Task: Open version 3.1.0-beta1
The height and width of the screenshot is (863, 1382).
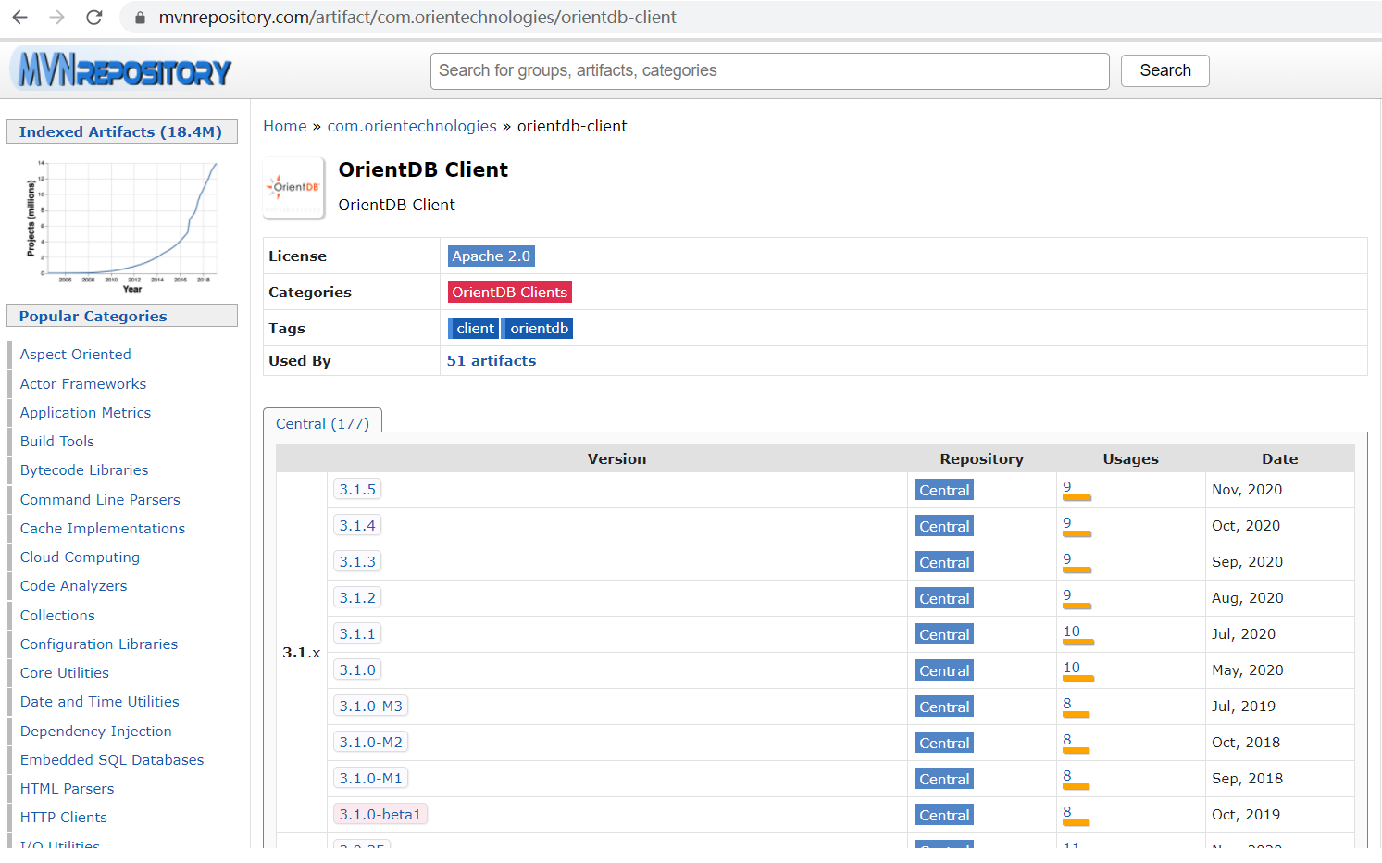Action: pos(380,814)
